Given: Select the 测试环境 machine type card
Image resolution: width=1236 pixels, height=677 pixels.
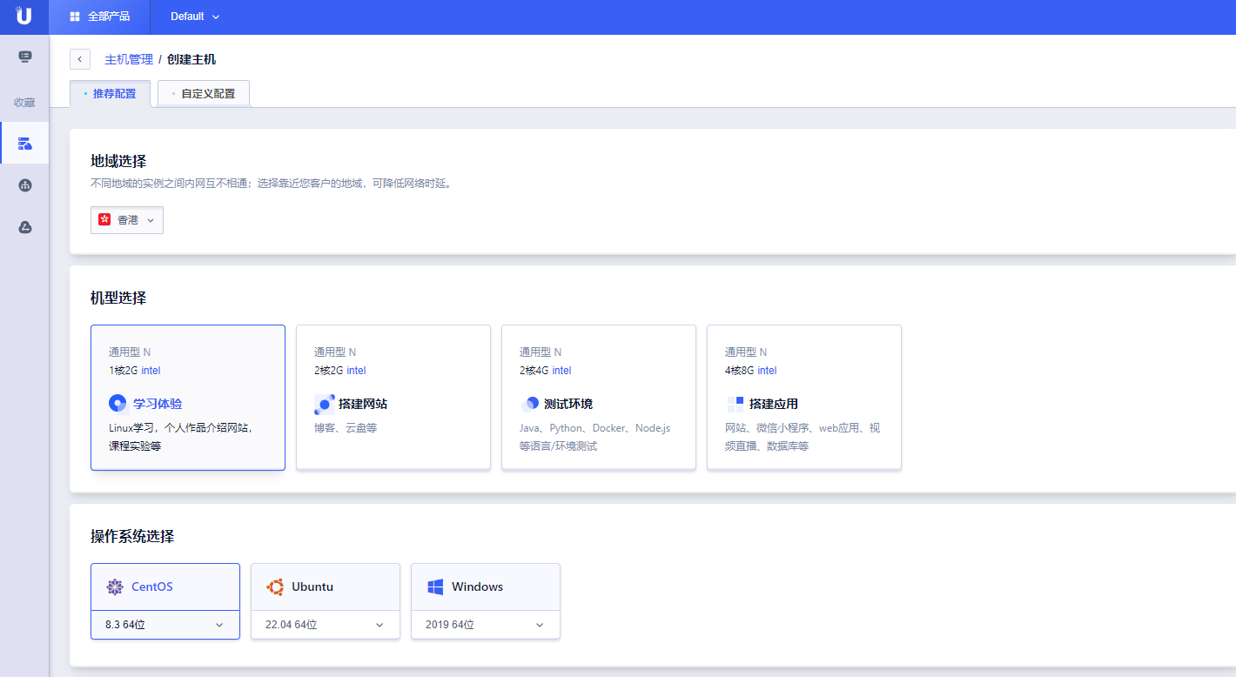Looking at the screenshot, I should 599,397.
